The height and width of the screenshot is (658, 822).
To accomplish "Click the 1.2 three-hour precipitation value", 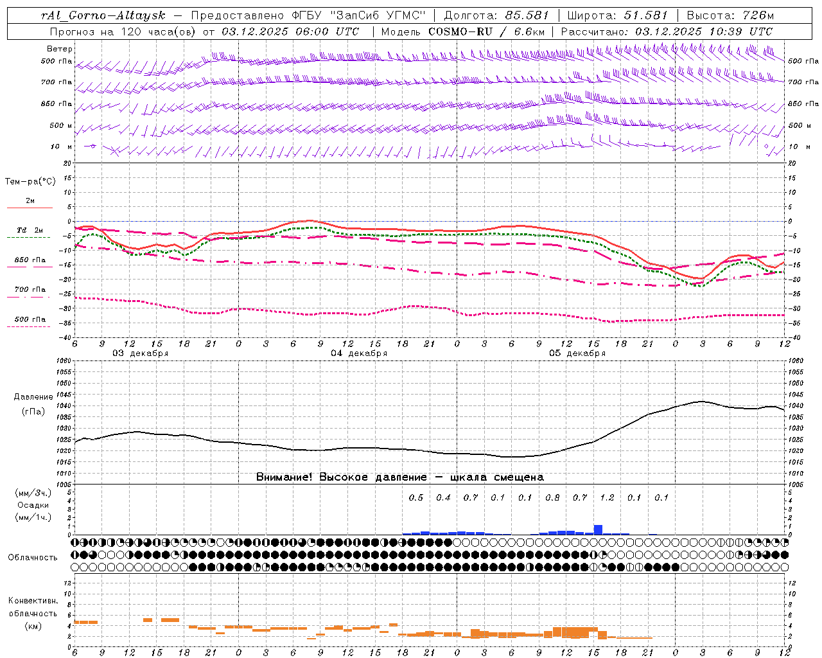I will [x=607, y=497].
